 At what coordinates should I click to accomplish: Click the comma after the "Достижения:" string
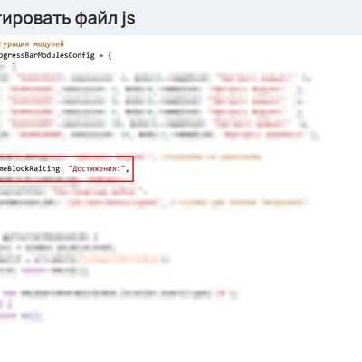click(128, 170)
